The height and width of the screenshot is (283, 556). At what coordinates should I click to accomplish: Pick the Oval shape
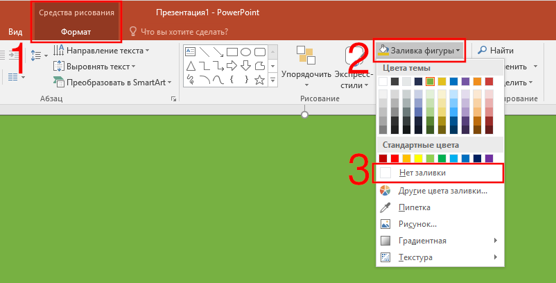245,52
